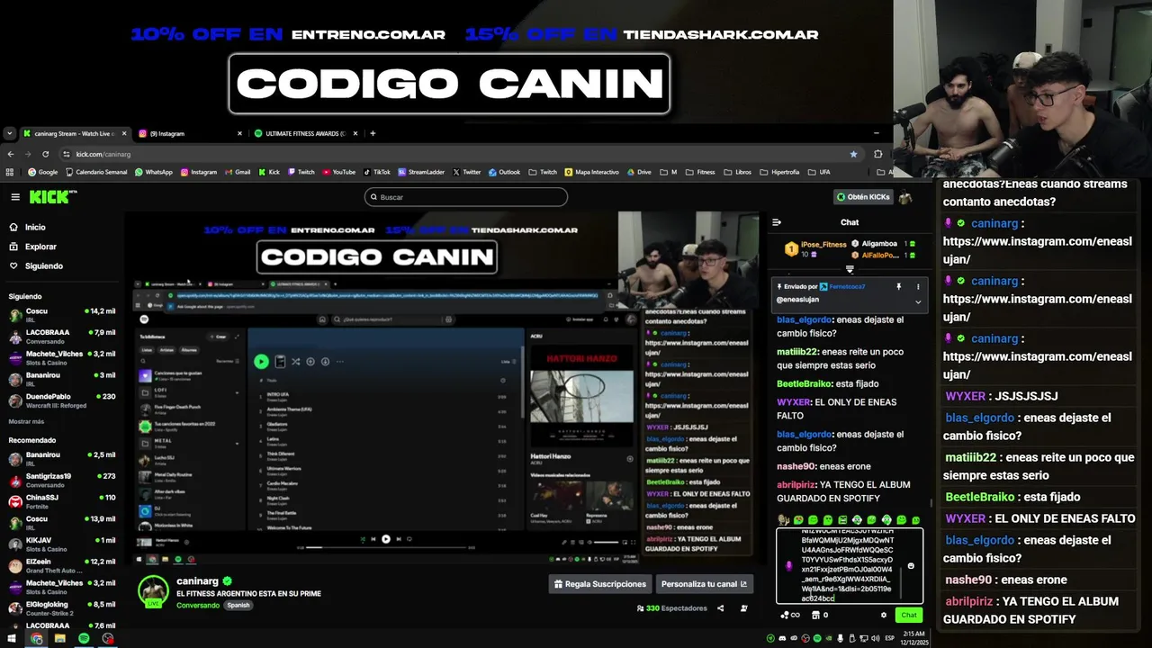The height and width of the screenshot is (648, 1152).
Task: Open DuendePablo channel in sidebar
Action: coord(61,400)
